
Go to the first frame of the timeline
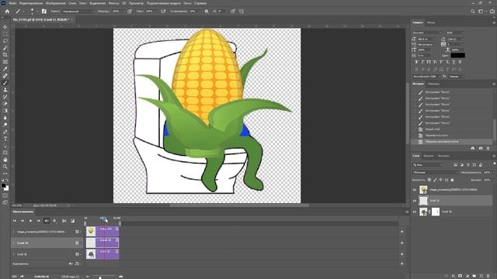15,221
